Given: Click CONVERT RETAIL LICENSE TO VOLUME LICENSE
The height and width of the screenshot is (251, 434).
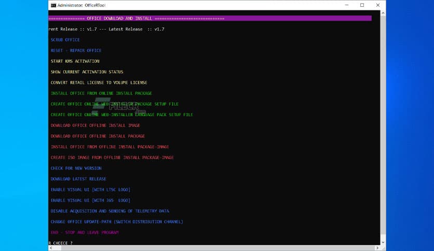Looking at the screenshot, I should (x=99, y=83).
